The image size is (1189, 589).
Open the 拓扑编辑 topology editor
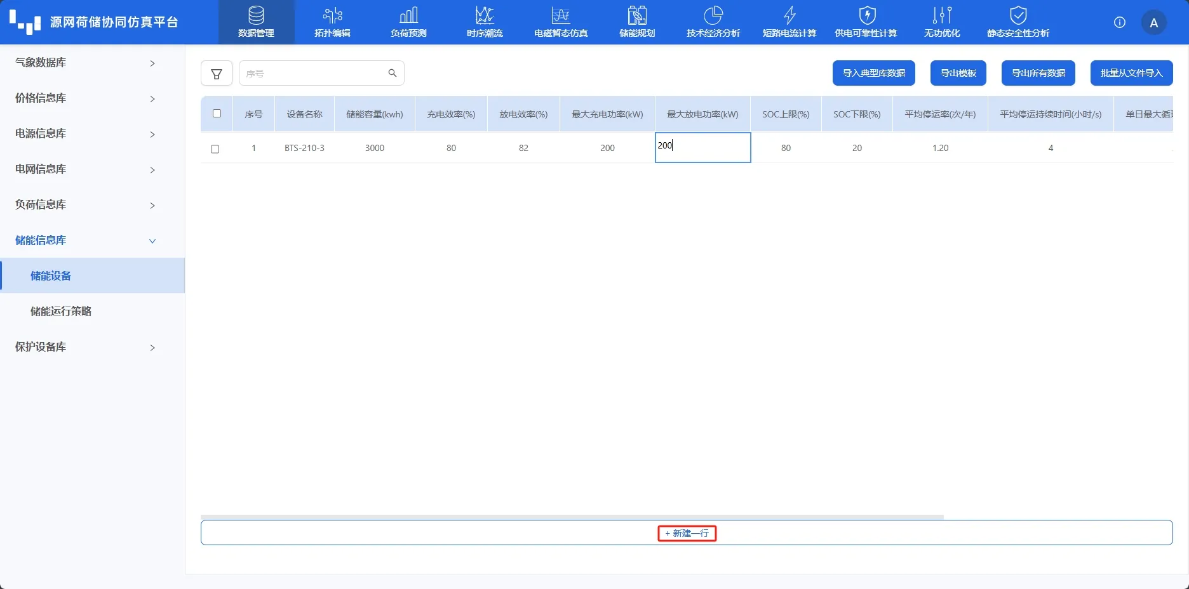(x=332, y=22)
